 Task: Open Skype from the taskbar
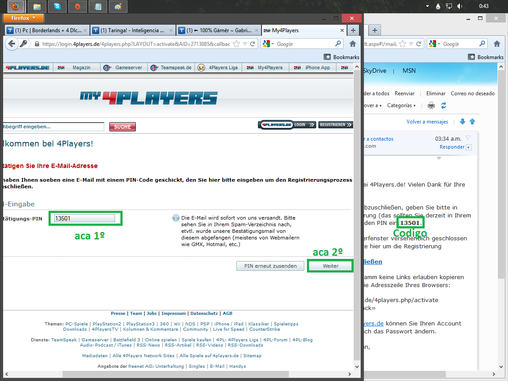coord(57,6)
